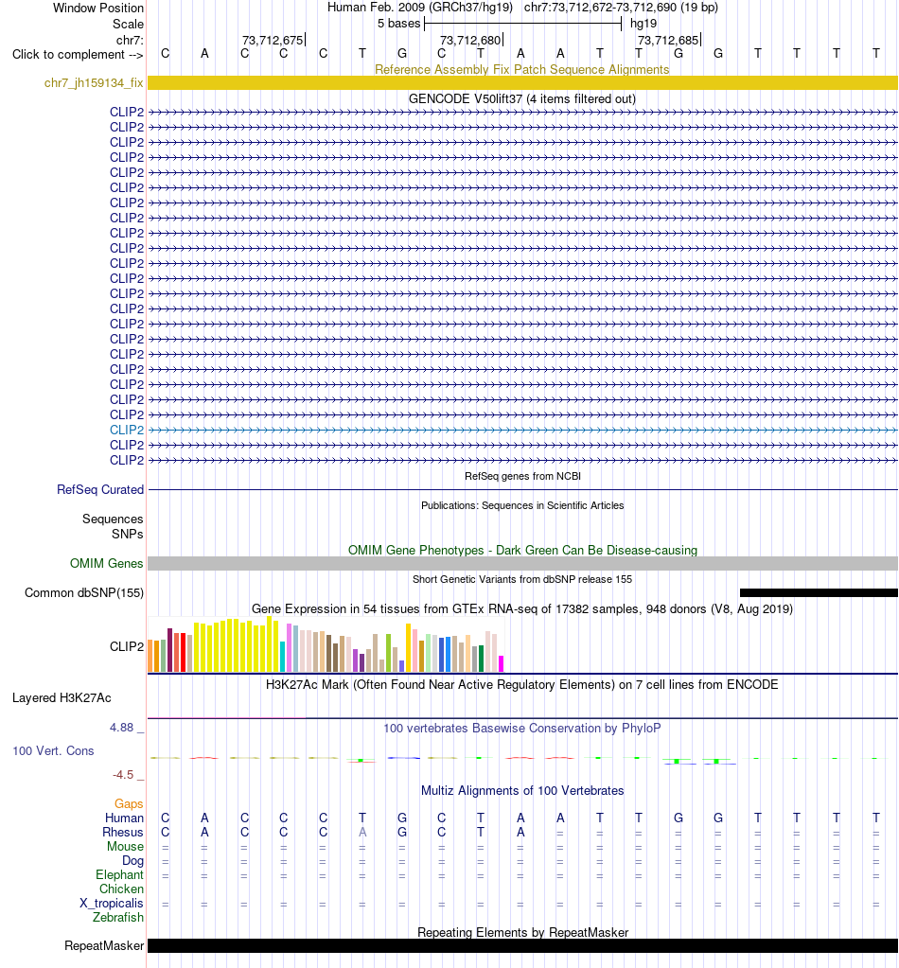Click the Layered H3K27Ac track label

pos(62,698)
